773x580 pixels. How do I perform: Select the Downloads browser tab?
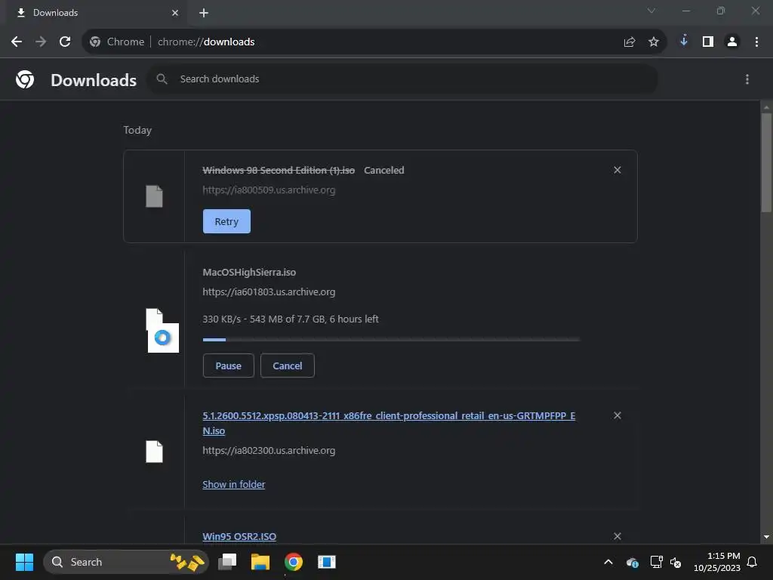[96, 13]
